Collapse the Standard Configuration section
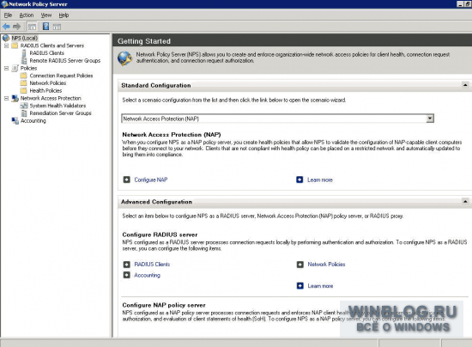The width and height of the screenshot is (472, 347). click(465, 85)
